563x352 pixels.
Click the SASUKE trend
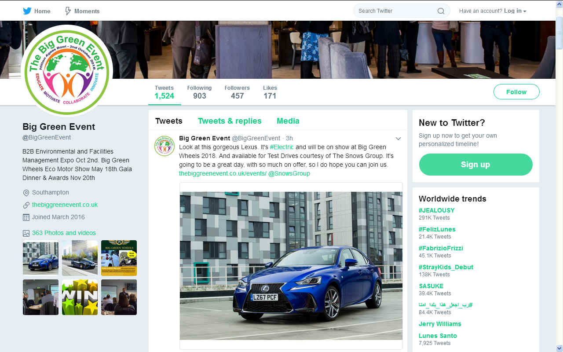coord(431,286)
